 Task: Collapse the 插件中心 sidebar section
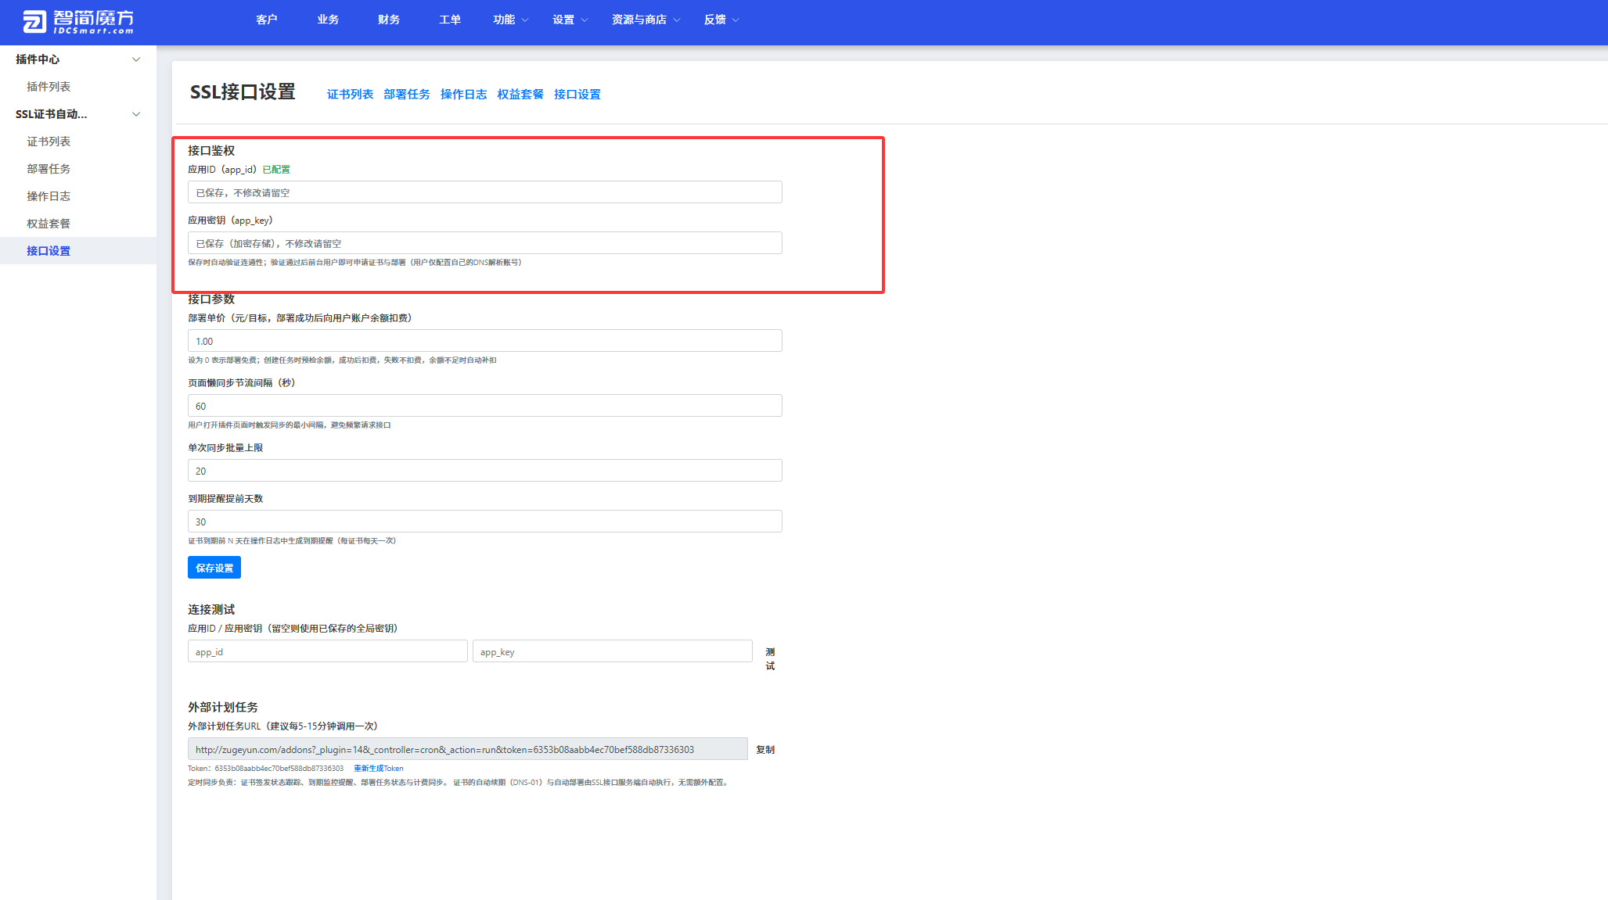pos(136,59)
